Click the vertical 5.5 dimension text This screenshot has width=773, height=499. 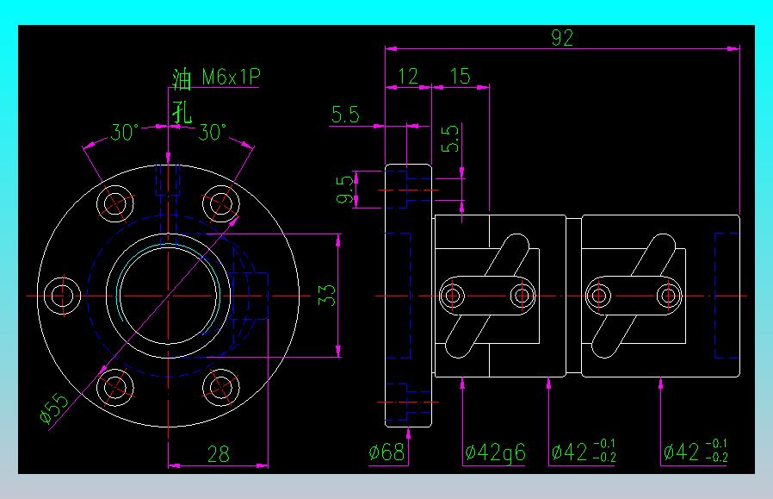point(450,139)
